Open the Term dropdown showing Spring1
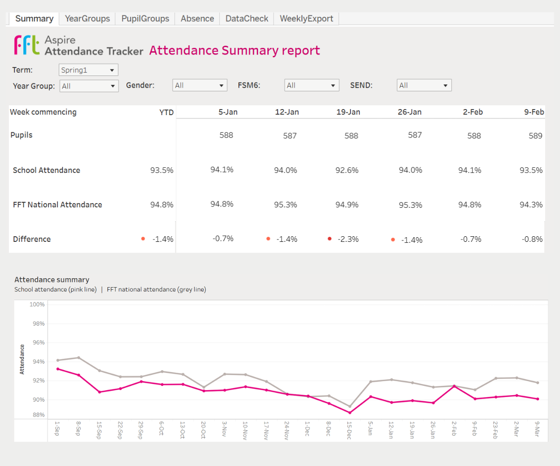This screenshot has width=560, height=466. point(89,70)
